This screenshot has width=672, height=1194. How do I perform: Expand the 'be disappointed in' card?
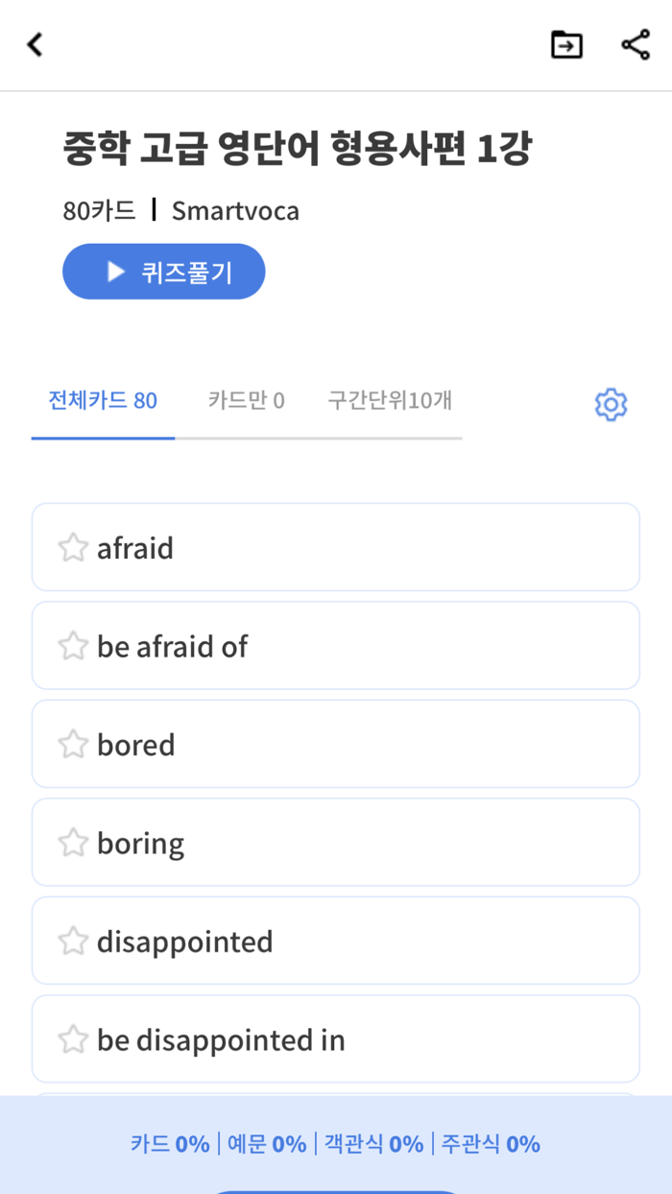point(336,1039)
